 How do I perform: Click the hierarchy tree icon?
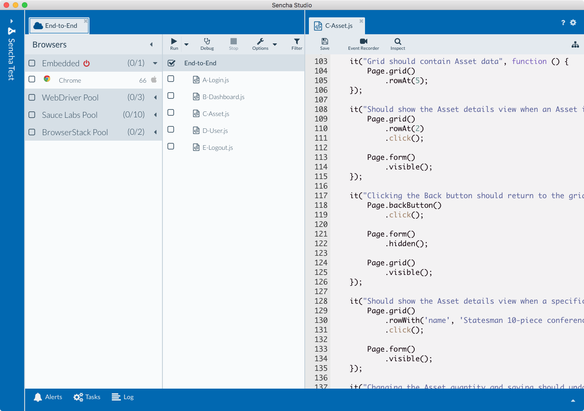pyautogui.click(x=575, y=45)
